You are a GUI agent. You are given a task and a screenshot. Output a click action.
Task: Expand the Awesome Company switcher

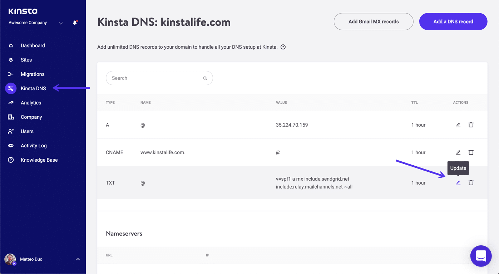pos(61,23)
